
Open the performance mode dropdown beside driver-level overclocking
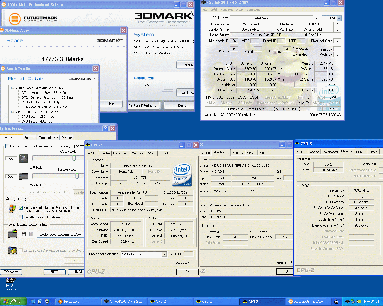[x=78, y=146]
